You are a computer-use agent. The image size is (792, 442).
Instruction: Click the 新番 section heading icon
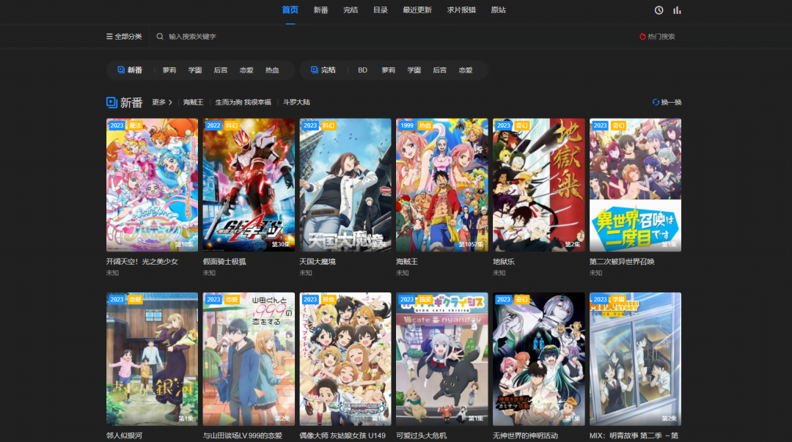coord(111,102)
